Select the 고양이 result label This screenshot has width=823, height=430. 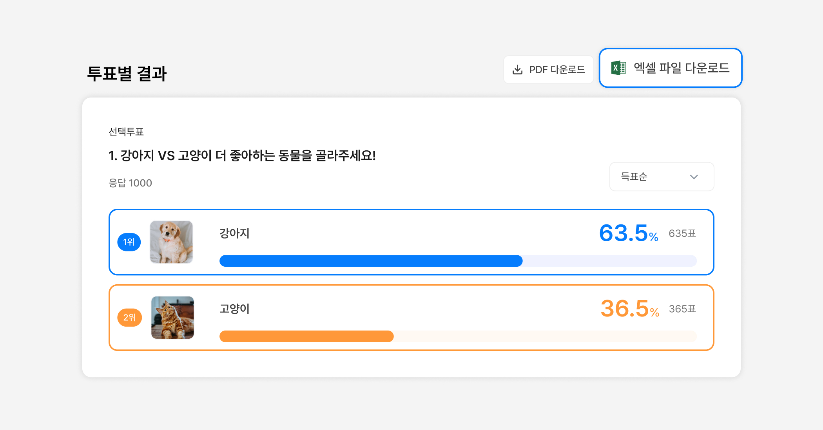(234, 309)
